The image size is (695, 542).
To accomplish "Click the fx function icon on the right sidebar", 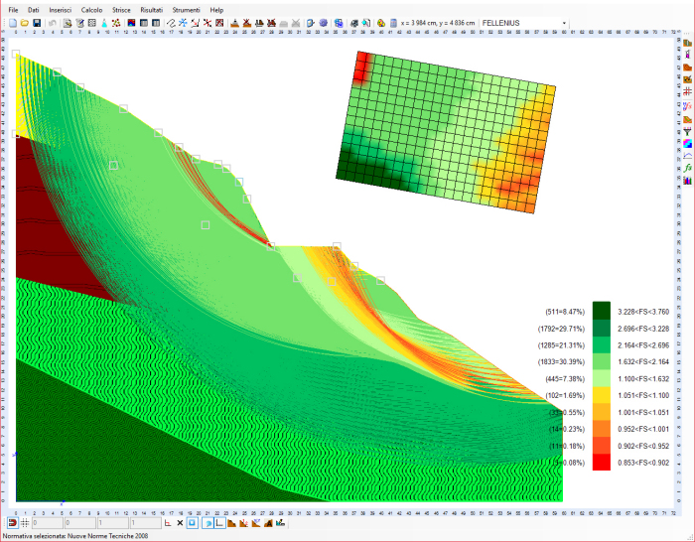I will (687, 169).
